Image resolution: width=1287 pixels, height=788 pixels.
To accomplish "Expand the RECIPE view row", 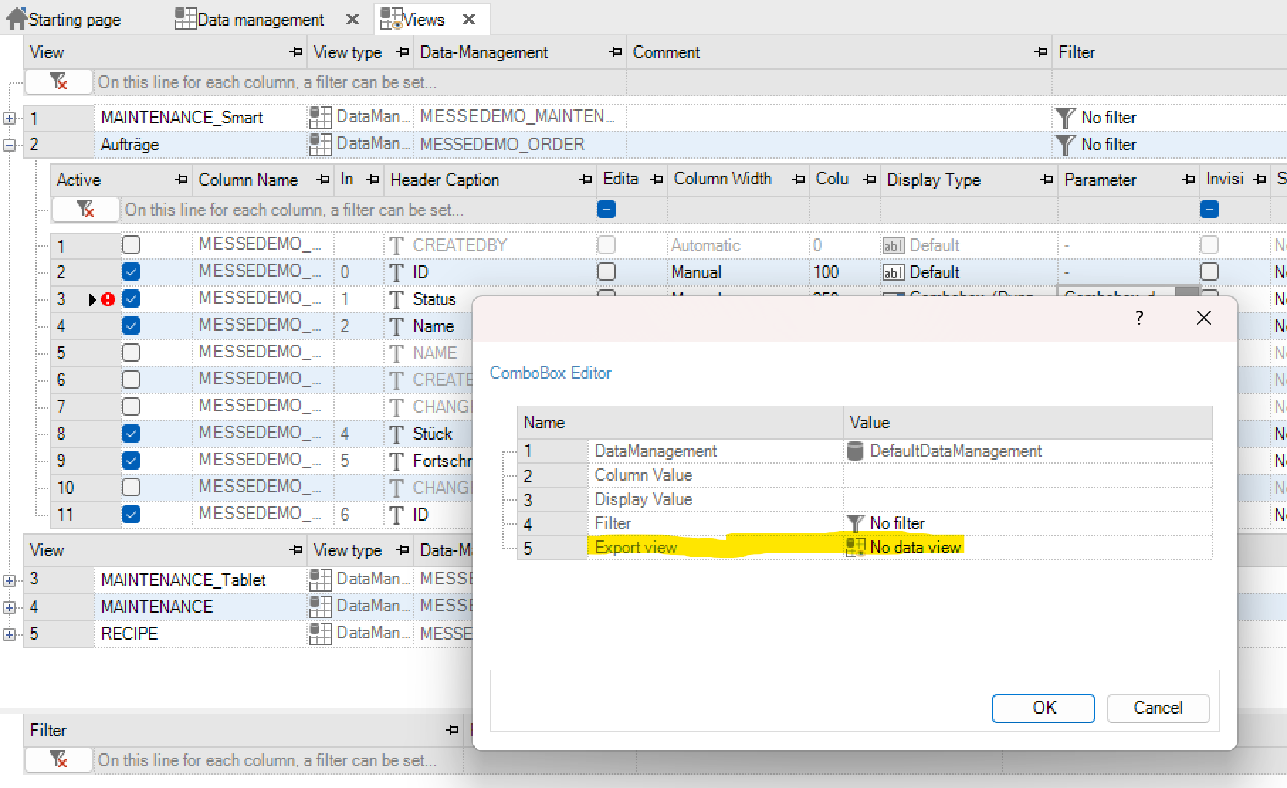I will [x=9, y=635].
